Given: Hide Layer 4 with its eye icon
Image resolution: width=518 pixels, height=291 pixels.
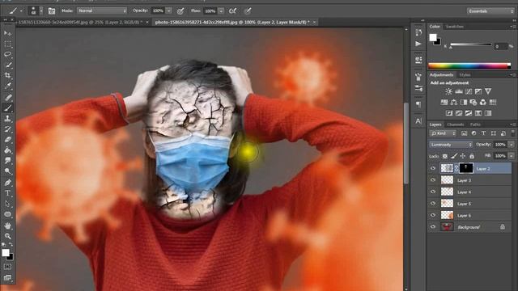Looking at the screenshot, I should click(433, 192).
